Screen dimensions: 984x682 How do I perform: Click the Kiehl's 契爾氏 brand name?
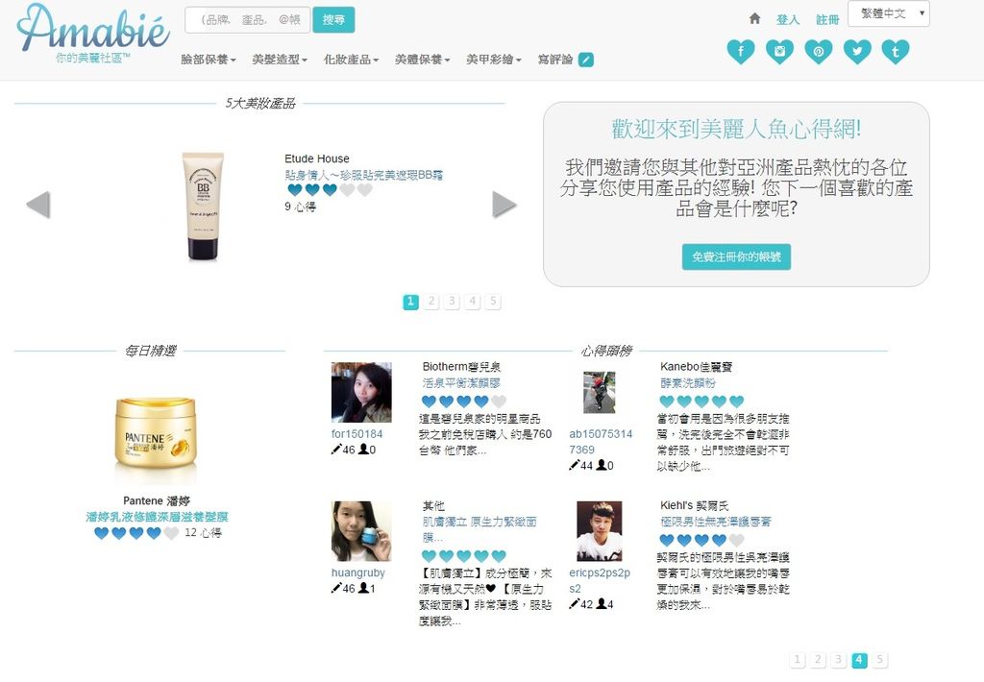694,505
